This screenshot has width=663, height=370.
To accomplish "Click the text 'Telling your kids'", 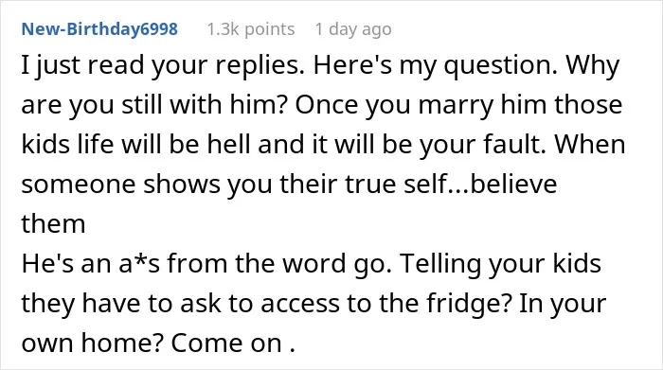I will 500,264.
